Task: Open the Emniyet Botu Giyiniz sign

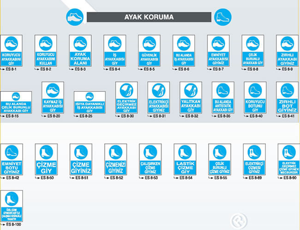Action: [12, 159]
